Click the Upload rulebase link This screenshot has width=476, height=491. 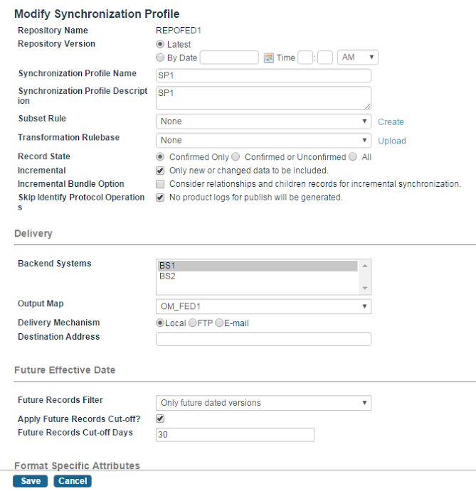click(x=392, y=141)
